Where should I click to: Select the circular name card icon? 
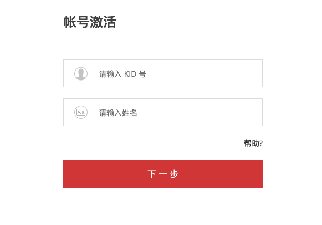pyautogui.click(x=81, y=112)
